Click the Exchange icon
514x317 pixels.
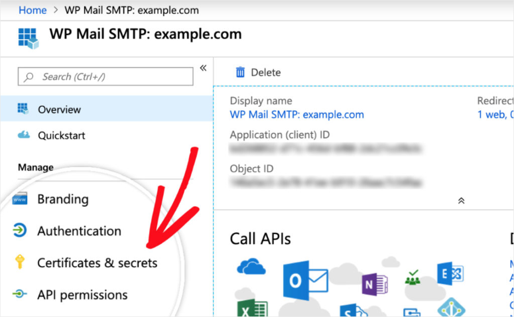tap(450, 273)
